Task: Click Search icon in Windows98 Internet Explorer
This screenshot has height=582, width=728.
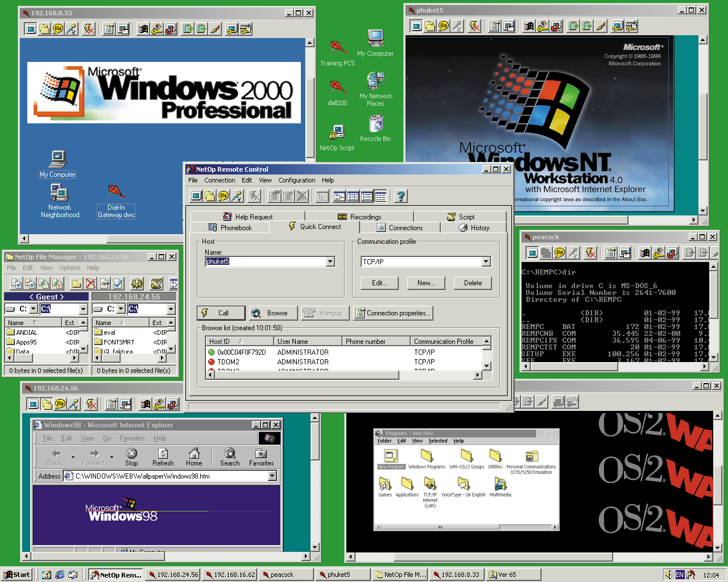Action: (230, 457)
